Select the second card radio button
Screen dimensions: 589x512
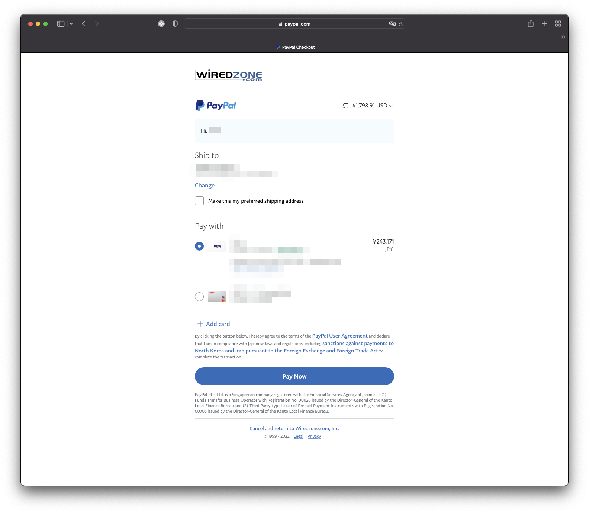[199, 297]
